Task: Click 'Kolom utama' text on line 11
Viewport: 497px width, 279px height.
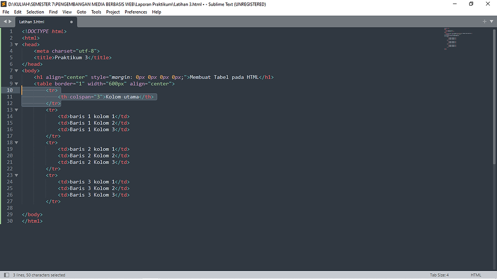Action: pyautogui.click(x=122, y=97)
